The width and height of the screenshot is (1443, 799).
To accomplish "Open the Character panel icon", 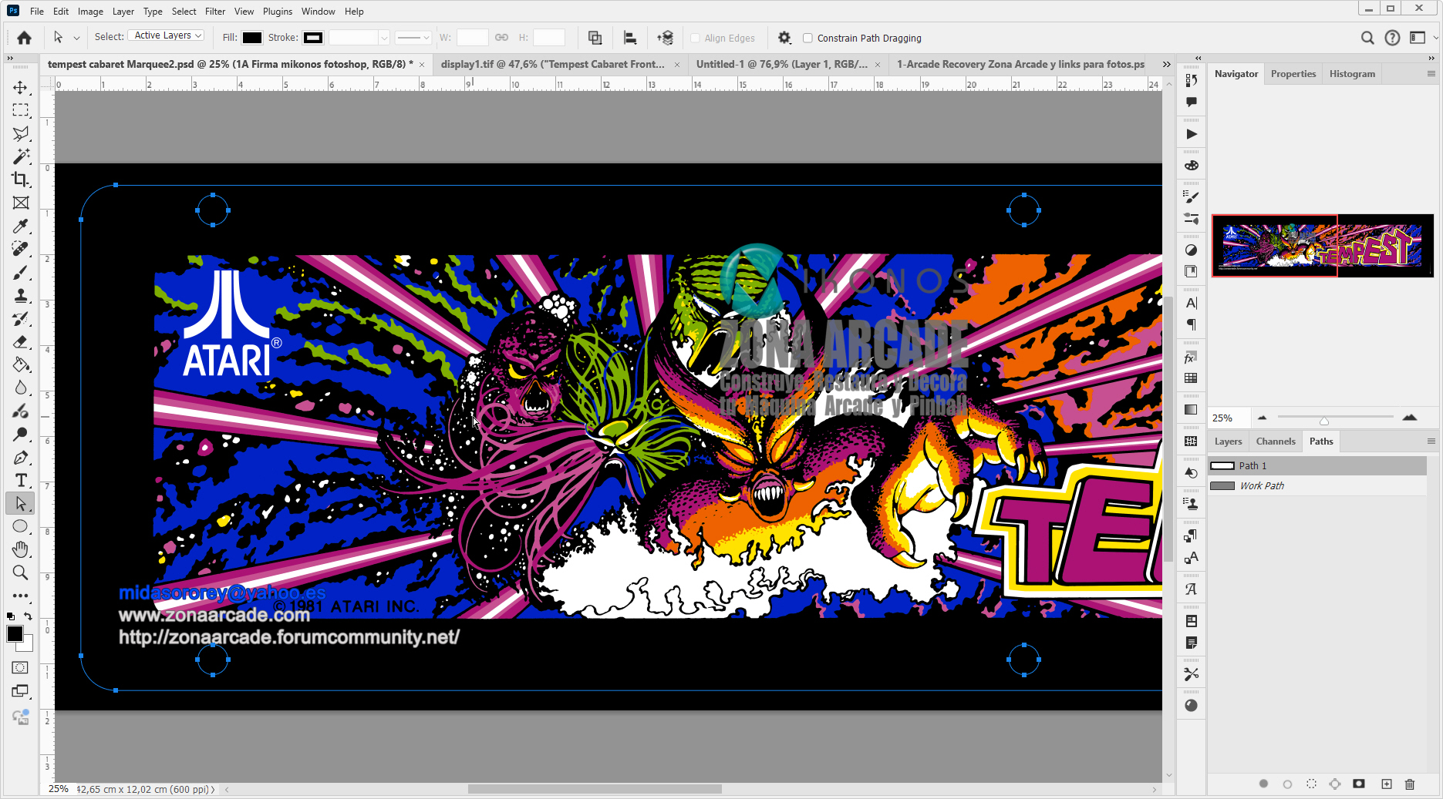I will click(x=1192, y=303).
